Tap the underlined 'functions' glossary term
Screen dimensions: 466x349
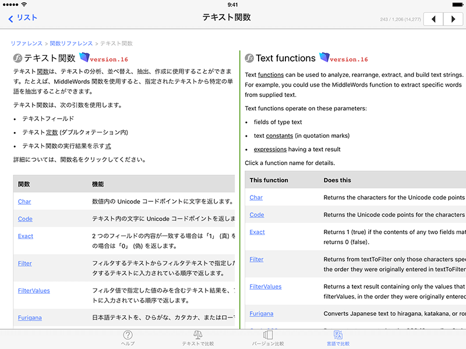click(271, 75)
